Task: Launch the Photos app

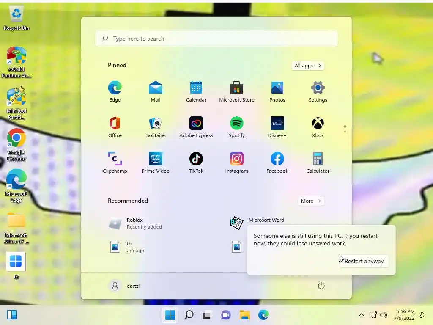Action: [277, 92]
